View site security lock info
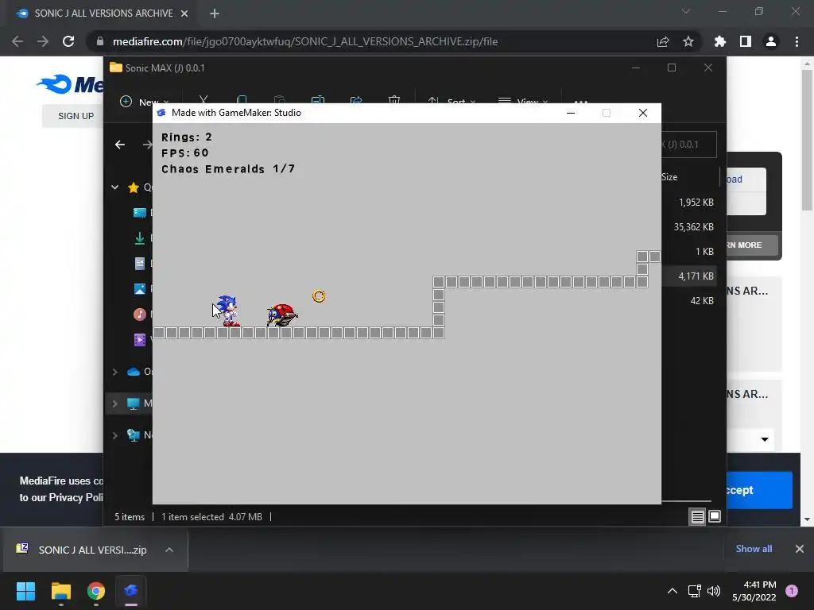This screenshot has height=610, width=814. pos(100,41)
